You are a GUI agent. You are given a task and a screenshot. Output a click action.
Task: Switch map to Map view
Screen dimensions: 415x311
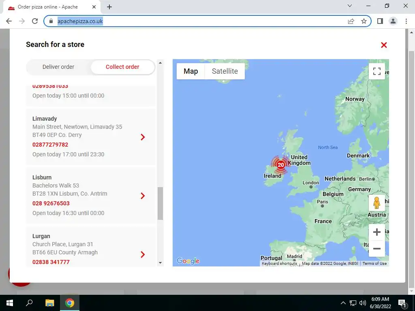click(191, 71)
